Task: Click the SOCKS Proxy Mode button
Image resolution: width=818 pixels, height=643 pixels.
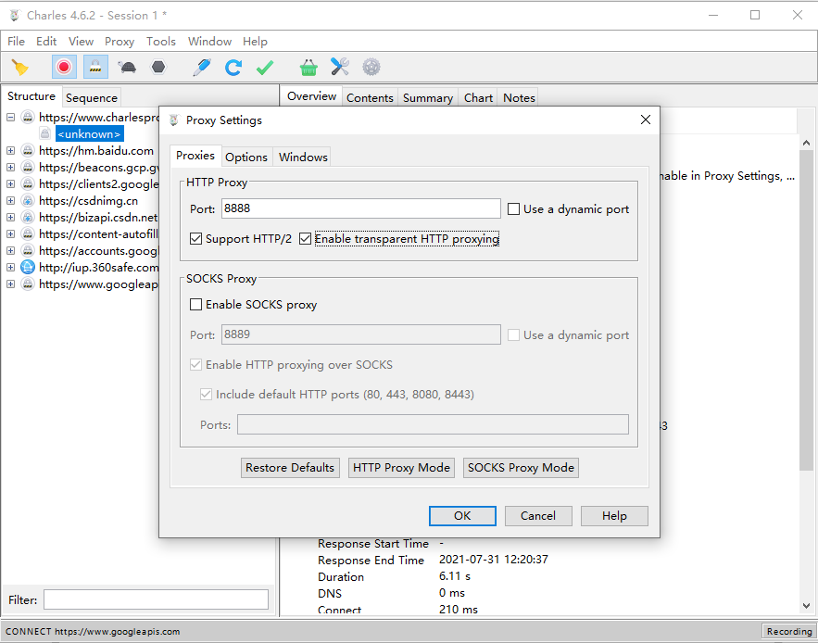Action: [x=521, y=468]
